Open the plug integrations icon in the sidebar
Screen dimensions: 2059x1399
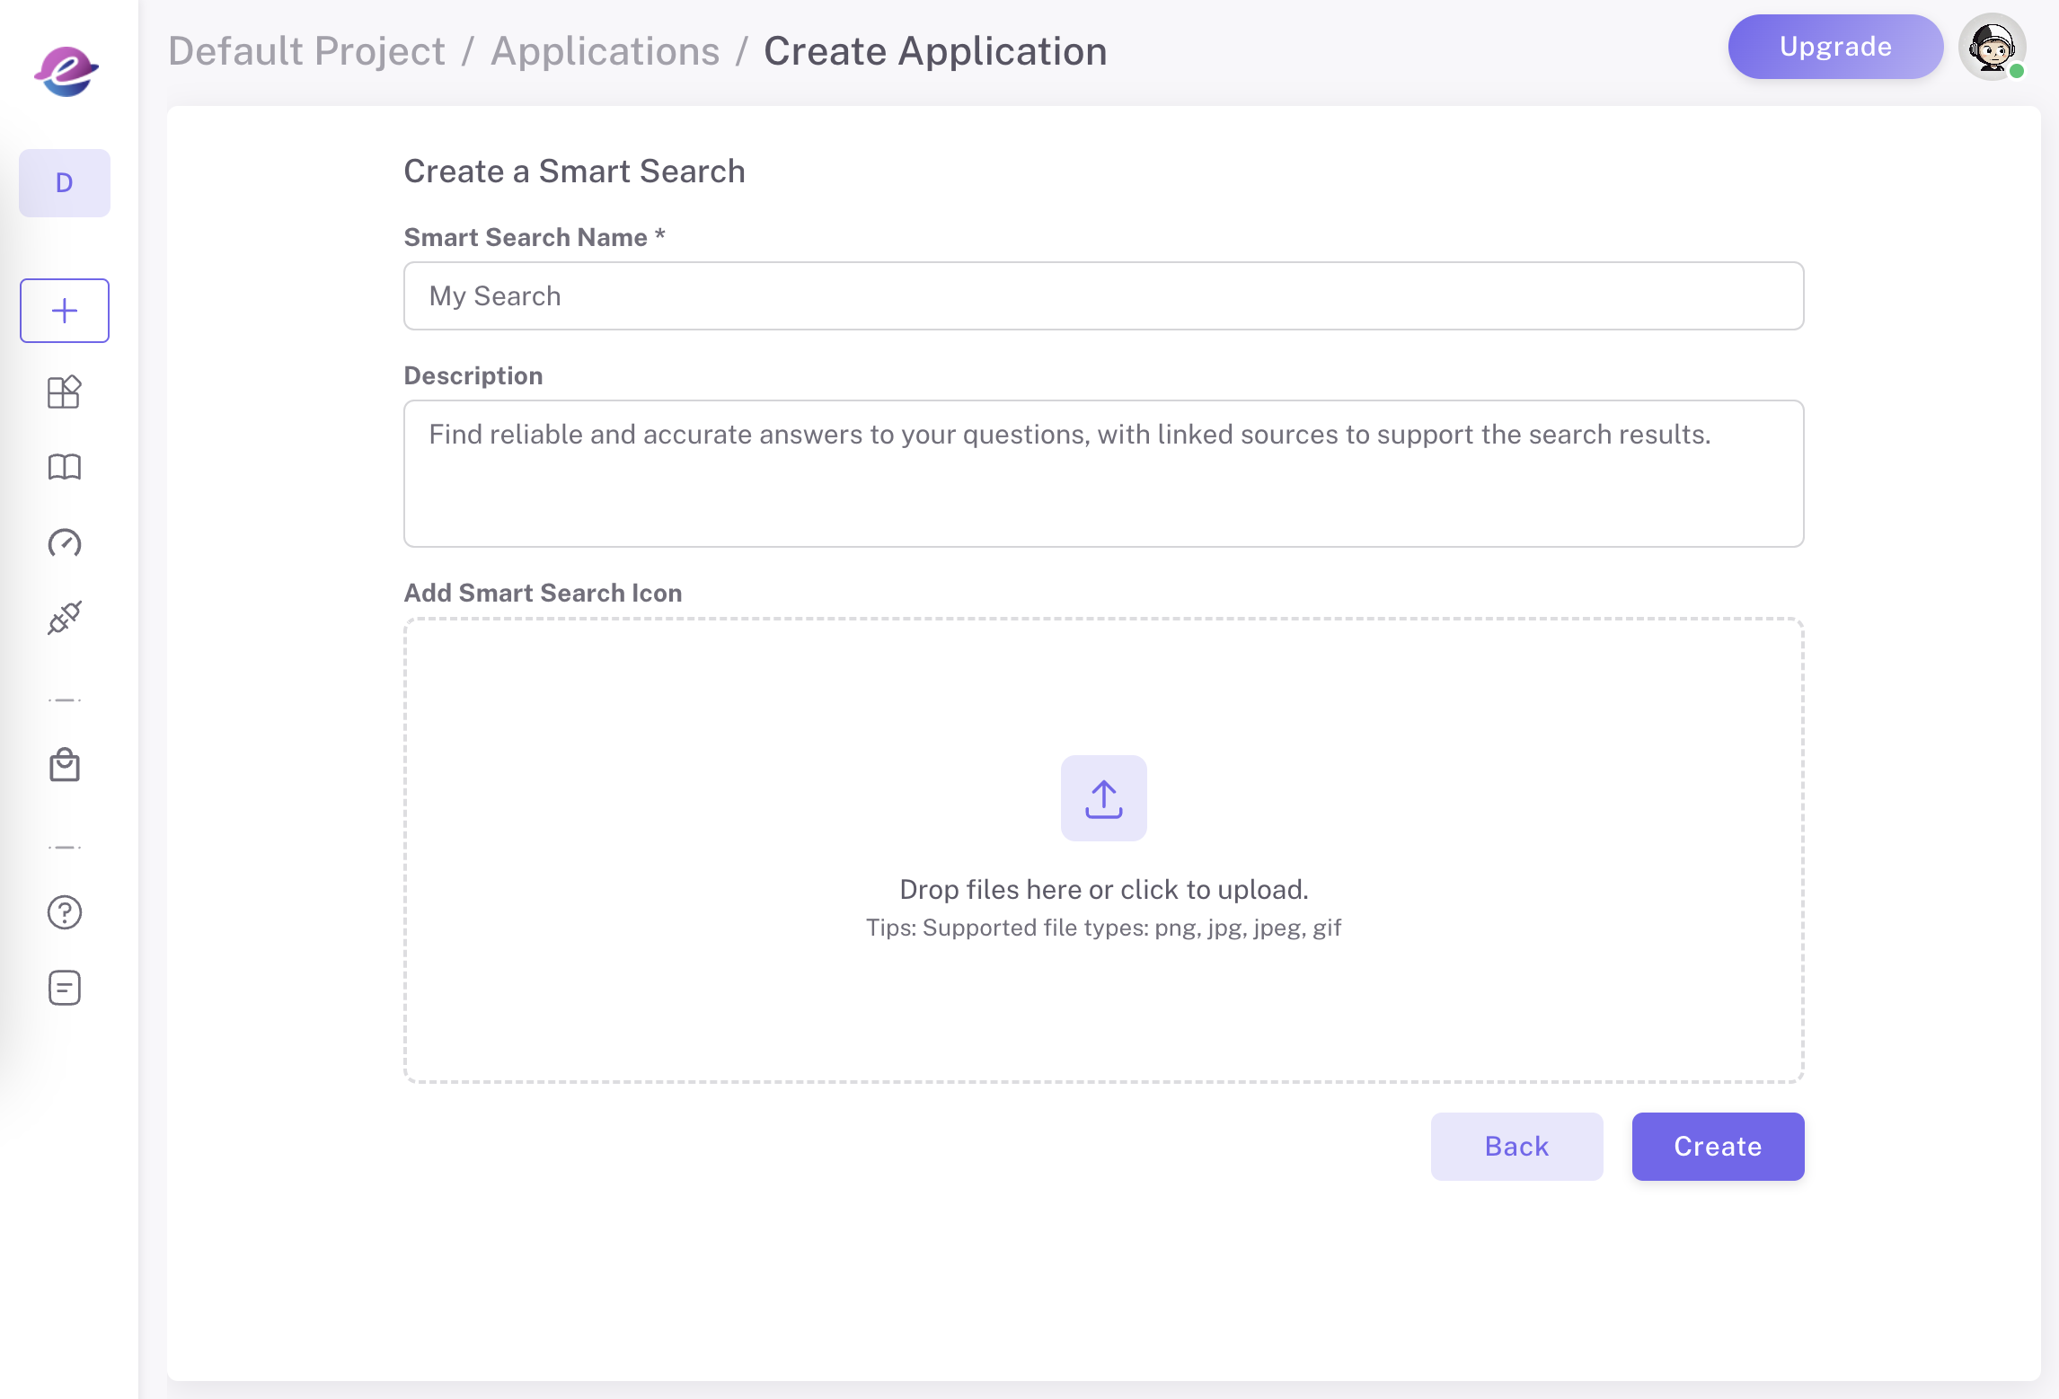tap(65, 618)
